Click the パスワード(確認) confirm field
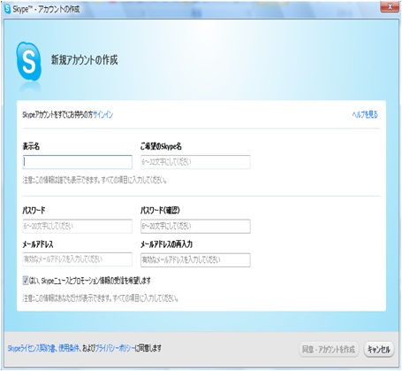Image resolution: width=402 pixels, height=371 pixels. coord(195,227)
